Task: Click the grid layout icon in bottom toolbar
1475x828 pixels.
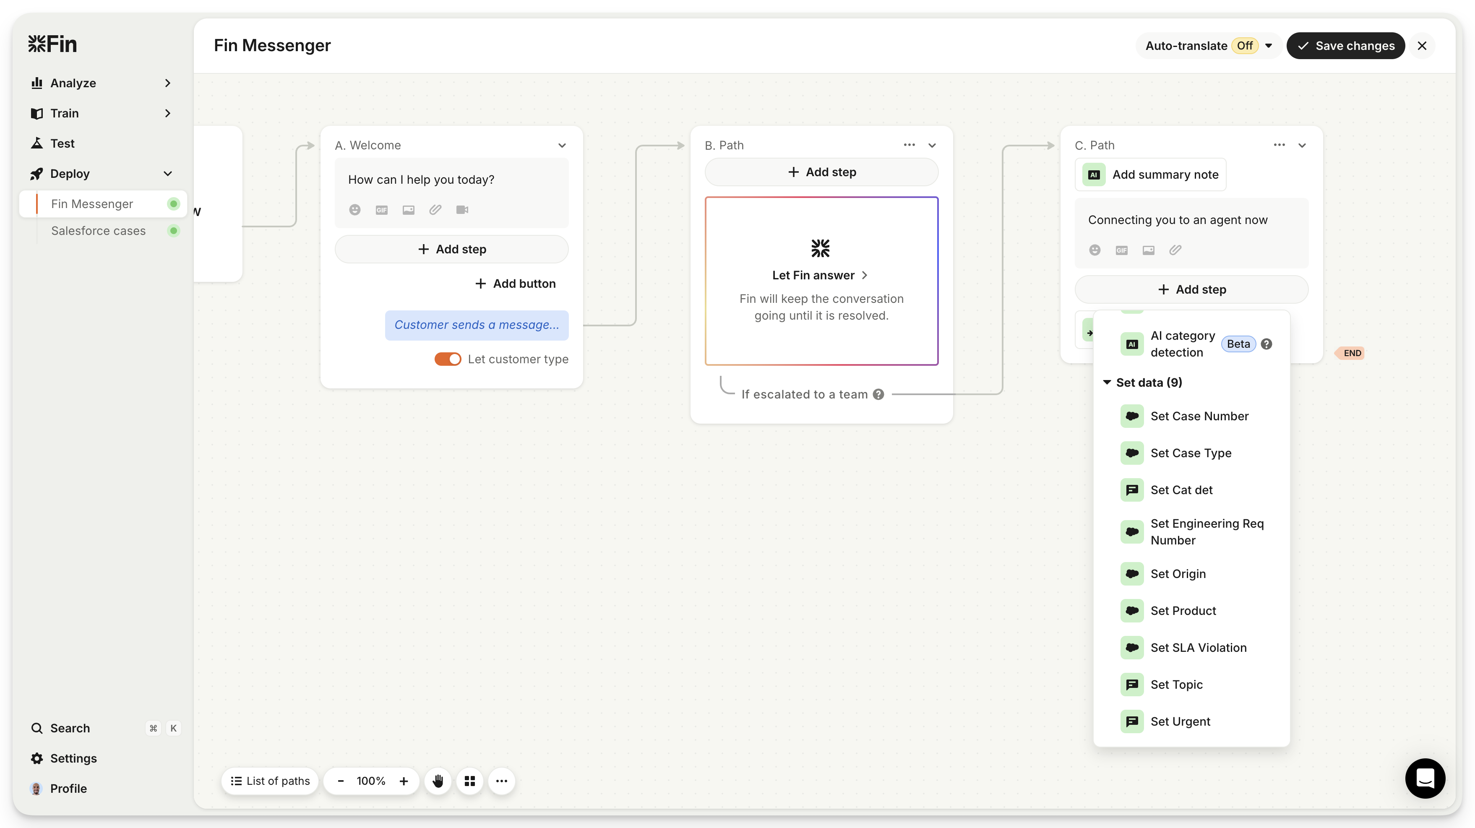Action: click(469, 781)
